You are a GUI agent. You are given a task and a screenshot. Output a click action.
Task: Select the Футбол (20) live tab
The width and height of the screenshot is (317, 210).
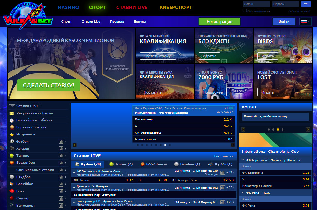[88, 164]
